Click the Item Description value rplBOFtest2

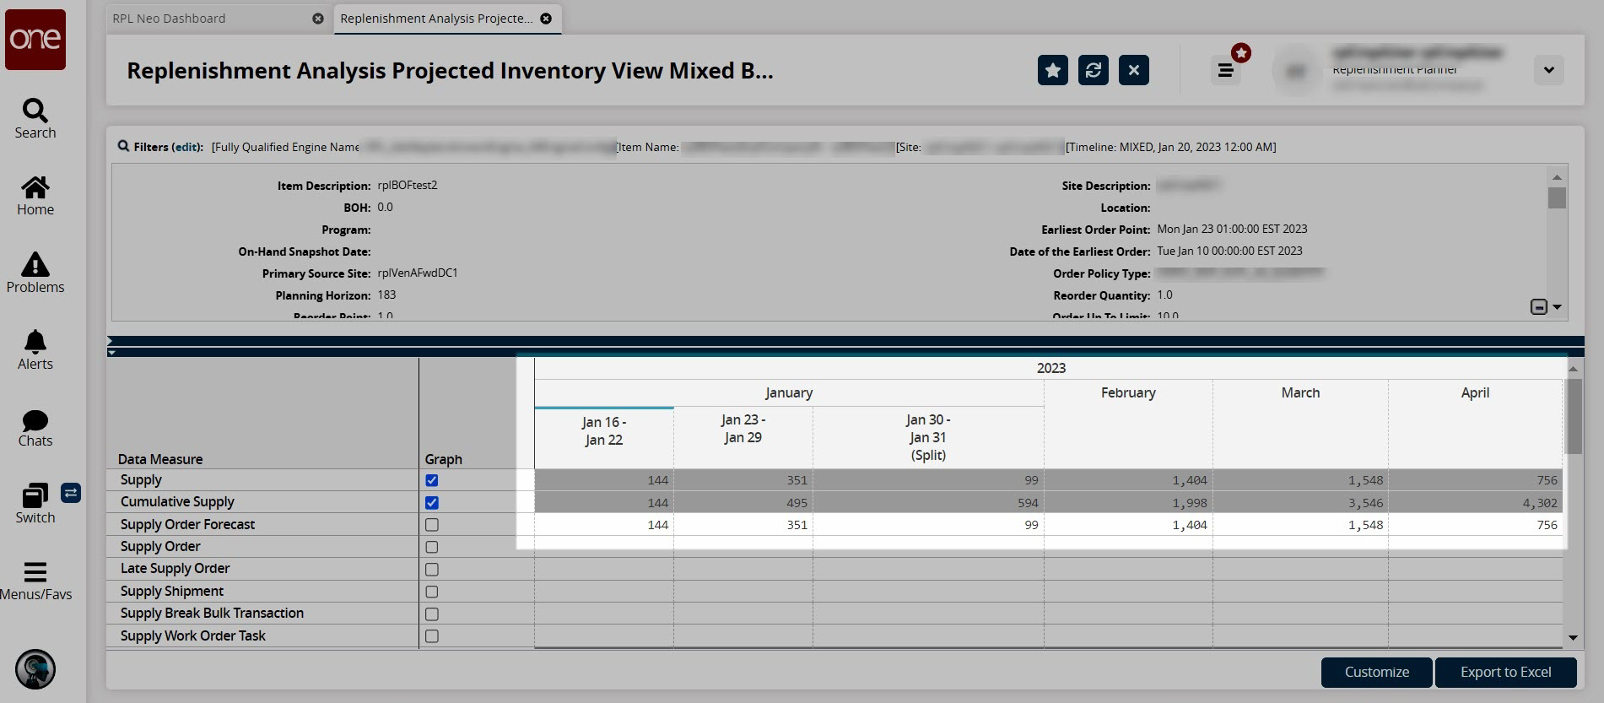click(408, 186)
